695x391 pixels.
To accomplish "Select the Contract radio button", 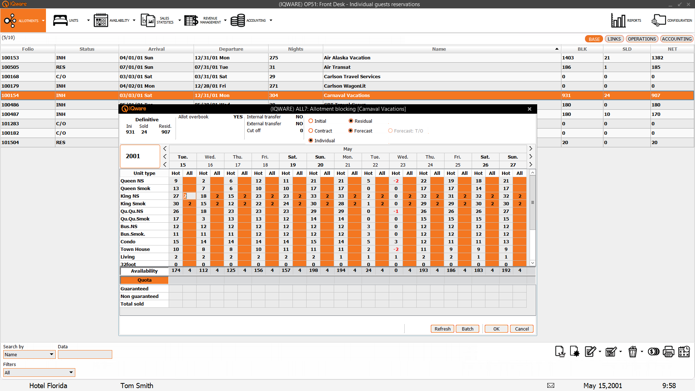I will (x=311, y=131).
